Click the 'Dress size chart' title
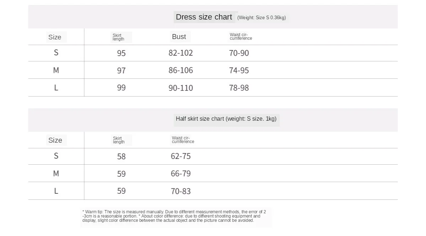This screenshot has width=426, height=236. point(204,17)
